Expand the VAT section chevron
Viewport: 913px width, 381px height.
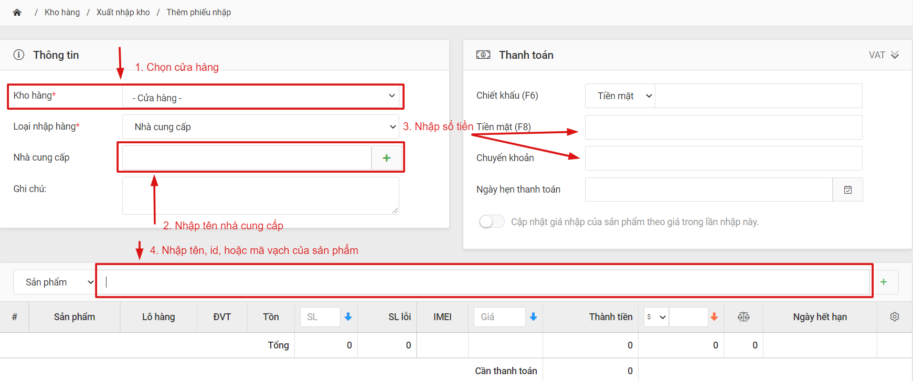coord(895,55)
